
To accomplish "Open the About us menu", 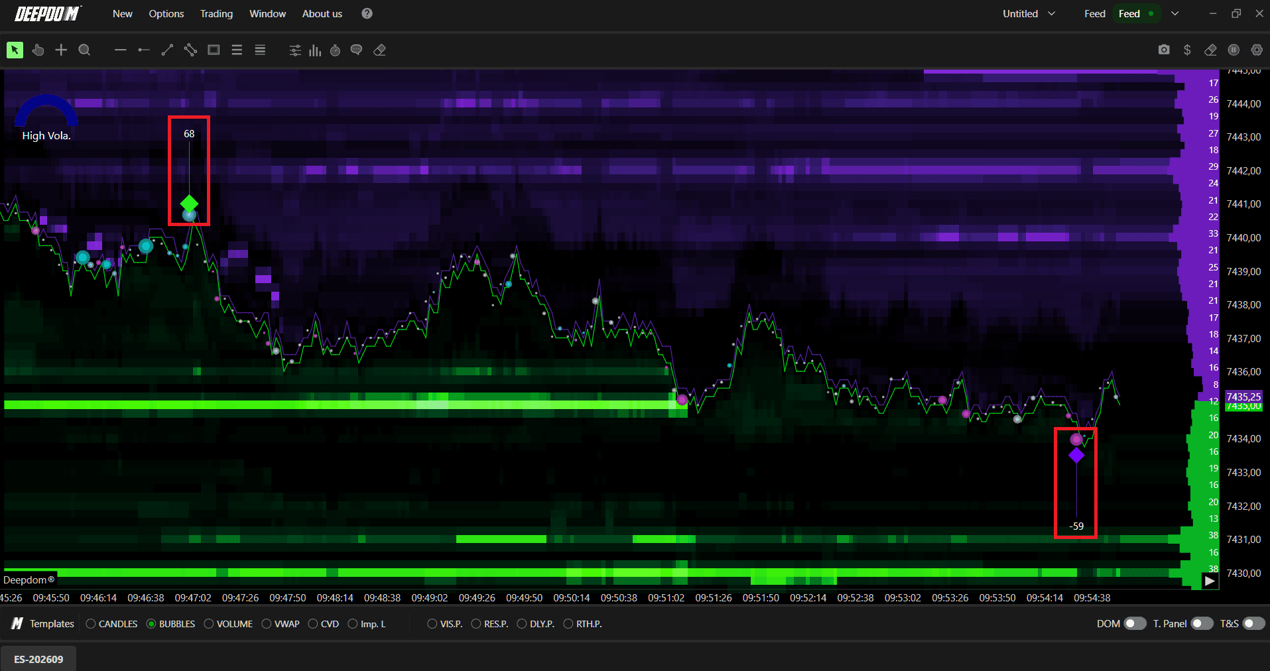I will click(322, 13).
